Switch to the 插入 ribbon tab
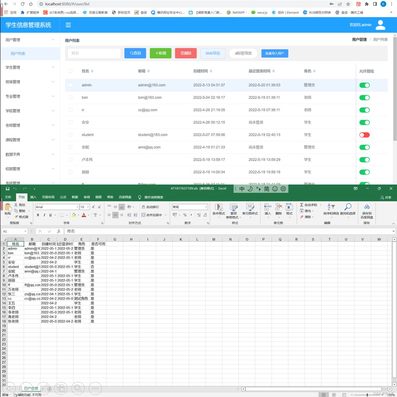The height and width of the screenshot is (397, 397). 33,197
